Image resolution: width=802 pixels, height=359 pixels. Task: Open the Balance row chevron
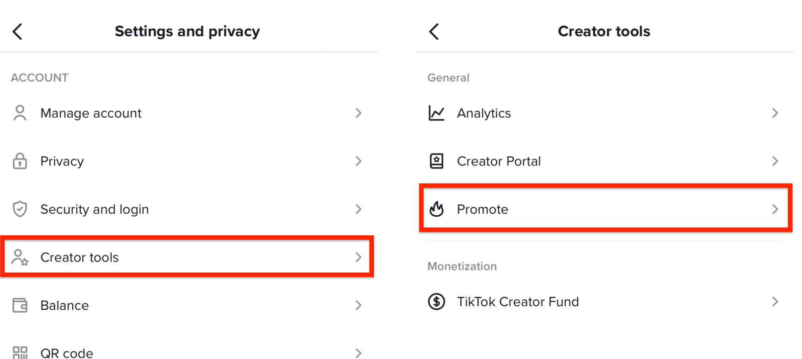pyautogui.click(x=359, y=305)
